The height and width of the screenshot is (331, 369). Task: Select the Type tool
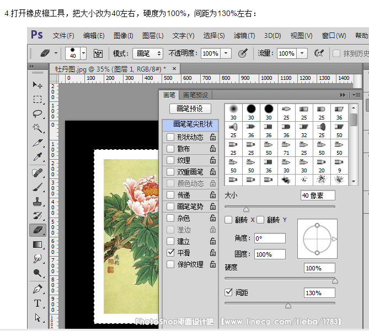pos(38,303)
